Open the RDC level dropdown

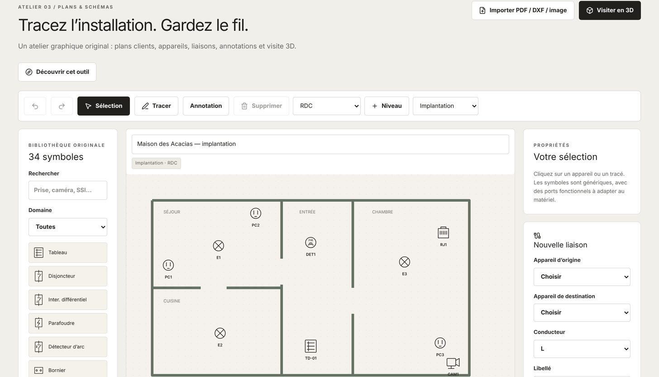click(x=327, y=106)
